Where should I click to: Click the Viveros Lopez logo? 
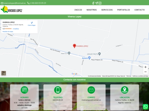point(11,9)
